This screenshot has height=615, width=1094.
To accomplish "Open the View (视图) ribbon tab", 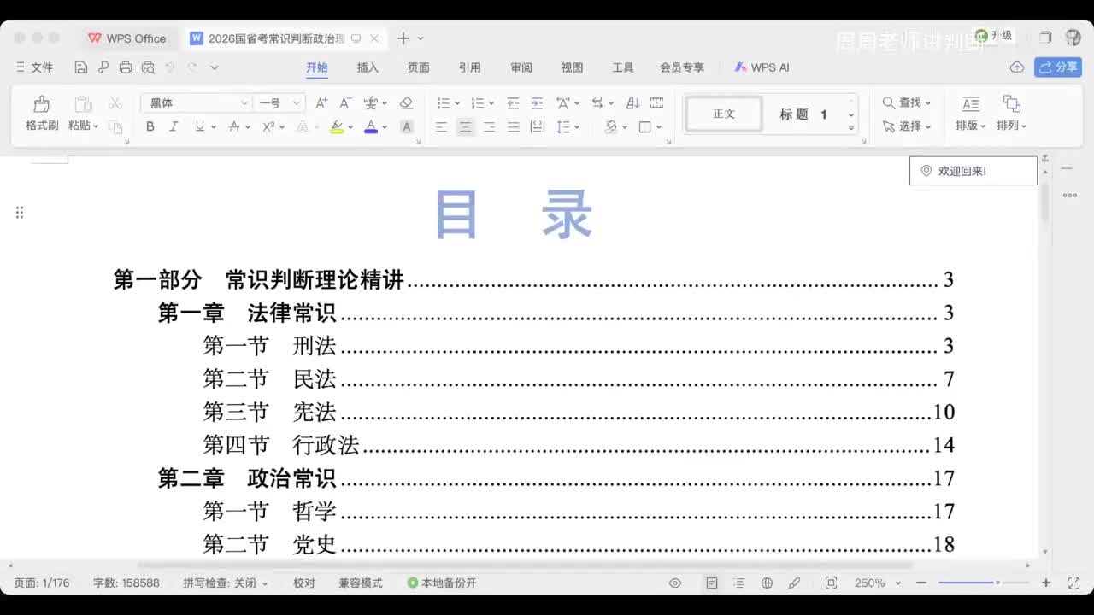I will (572, 67).
